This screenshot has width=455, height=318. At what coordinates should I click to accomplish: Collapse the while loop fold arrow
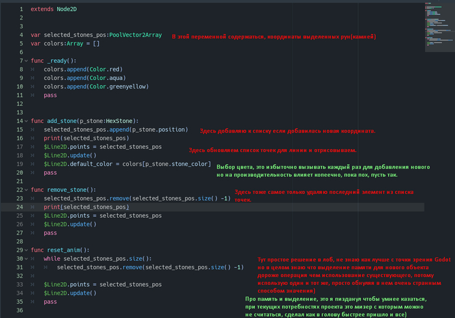click(x=25, y=258)
